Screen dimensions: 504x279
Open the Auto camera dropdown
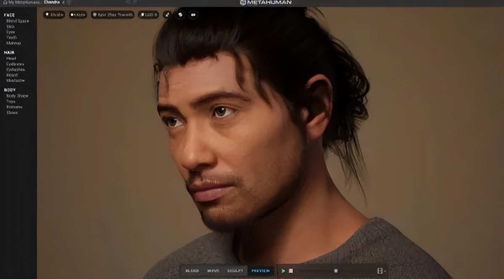point(78,15)
